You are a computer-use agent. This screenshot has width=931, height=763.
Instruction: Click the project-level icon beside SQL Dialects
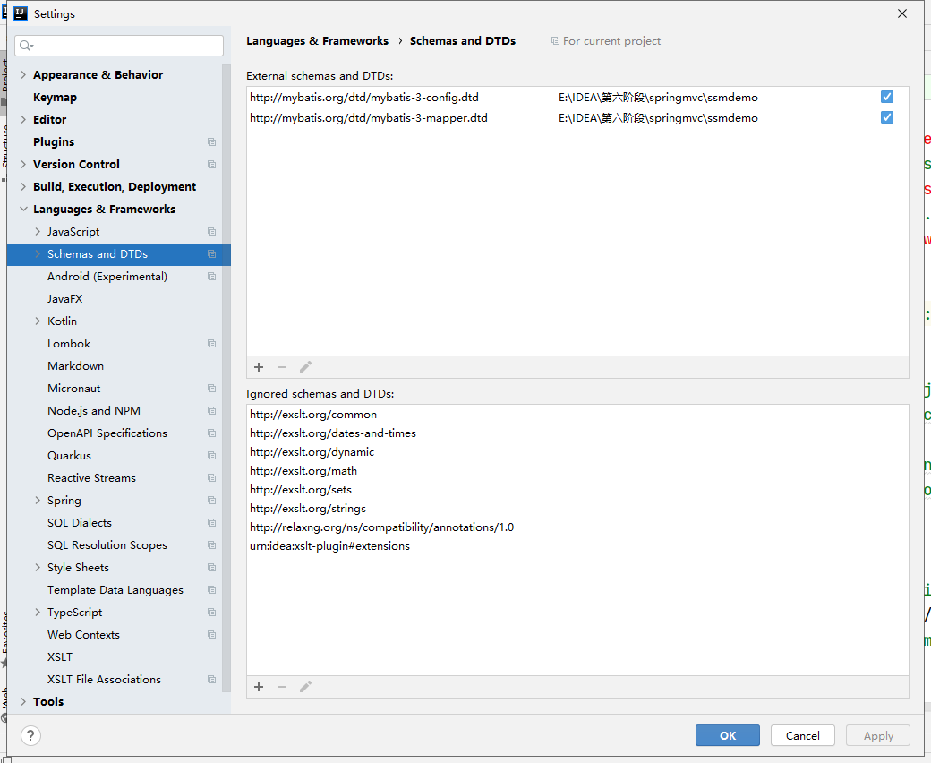(x=211, y=522)
